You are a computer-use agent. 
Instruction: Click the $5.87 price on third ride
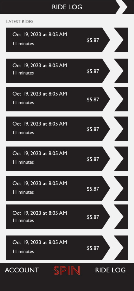[x=93, y=100]
